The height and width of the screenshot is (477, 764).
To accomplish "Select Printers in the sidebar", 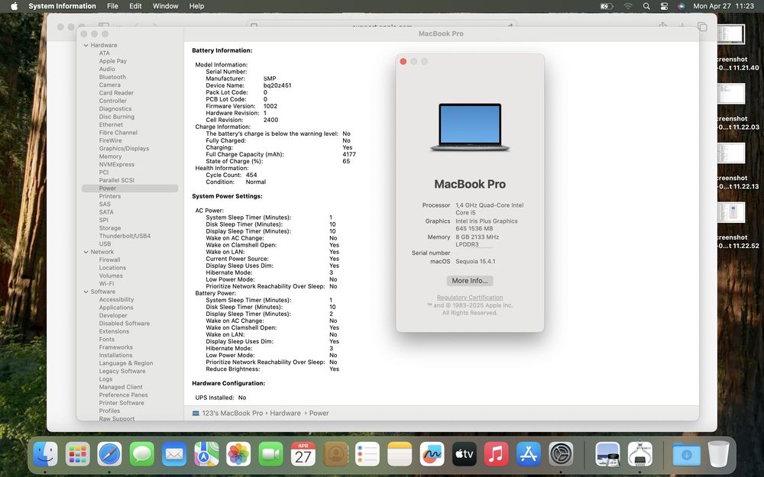I will pyautogui.click(x=109, y=196).
